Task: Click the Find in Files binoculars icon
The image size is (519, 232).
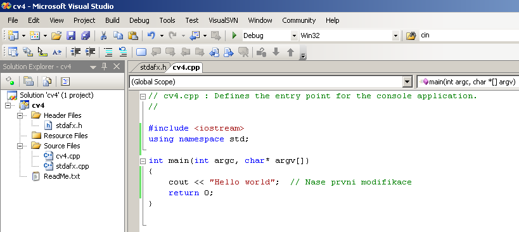Action: (411, 35)
